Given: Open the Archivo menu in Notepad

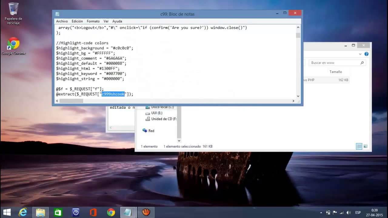Looking at the screenshot, I should [x=62, y=21].
